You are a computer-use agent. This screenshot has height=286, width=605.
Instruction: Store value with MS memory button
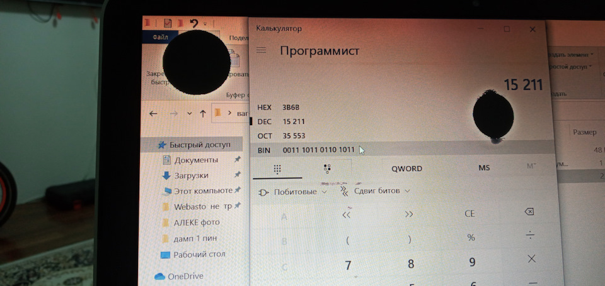tap(484, 168)
